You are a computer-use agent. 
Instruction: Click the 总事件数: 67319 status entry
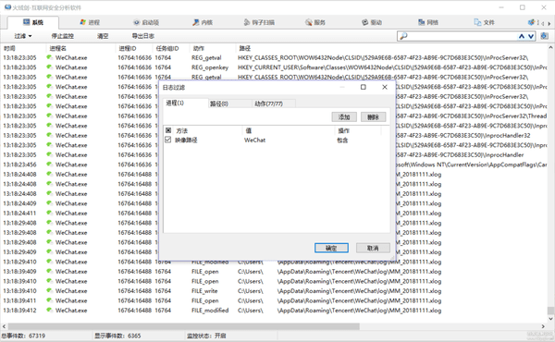click(23, 336)
